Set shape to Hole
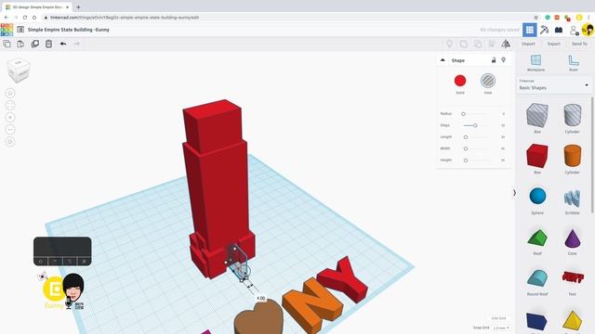The width and height of the screenshot is (595, 334). 488,81
